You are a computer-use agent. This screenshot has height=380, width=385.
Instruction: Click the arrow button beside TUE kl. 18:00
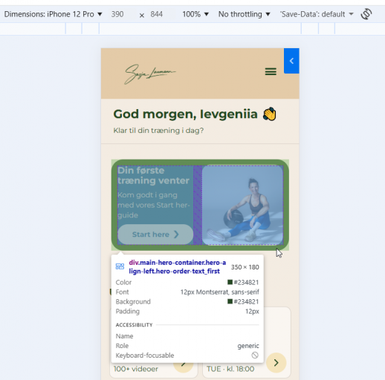[x=276, y=363]
